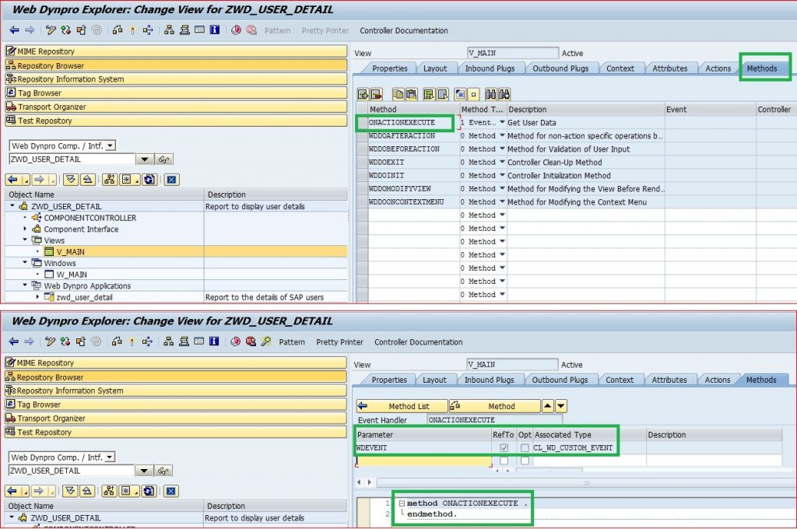The width and height of the screenshot is (797, 529).
Task: Click the RefTo checkbox for the WDEVENT parameter
Action: coord(504,447)
